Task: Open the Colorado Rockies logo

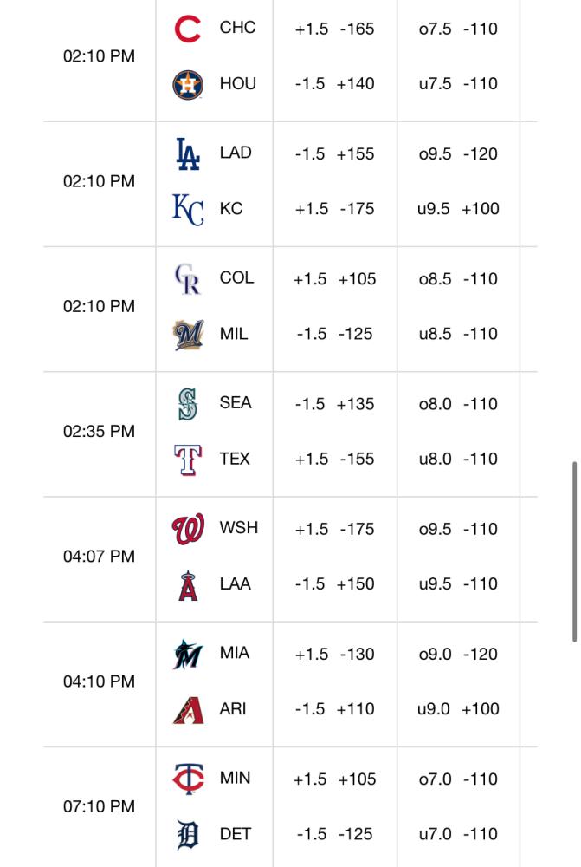Action: tap(188, 279)
